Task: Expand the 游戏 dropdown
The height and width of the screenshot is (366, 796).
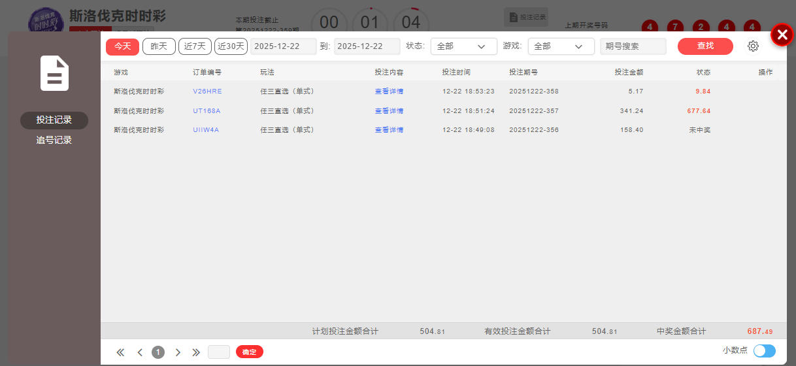Action: point(561,46)
